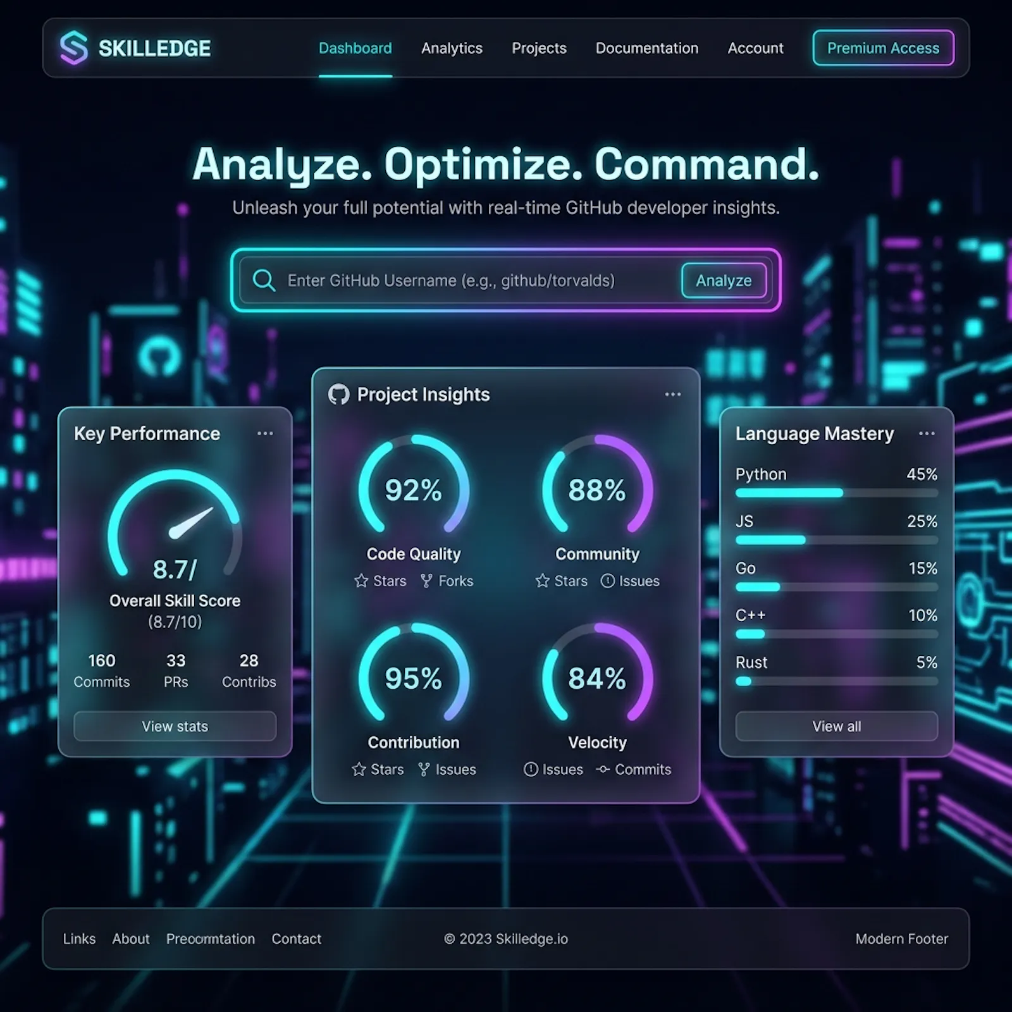
Task: Click the JS progress bar
Action: pos(837,540)
